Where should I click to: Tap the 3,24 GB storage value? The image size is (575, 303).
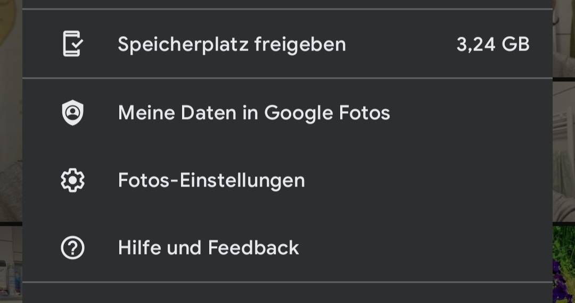492,44
